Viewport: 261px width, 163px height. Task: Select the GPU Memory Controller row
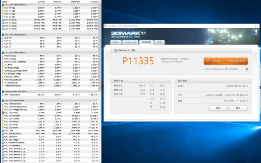tap(50, 143)
